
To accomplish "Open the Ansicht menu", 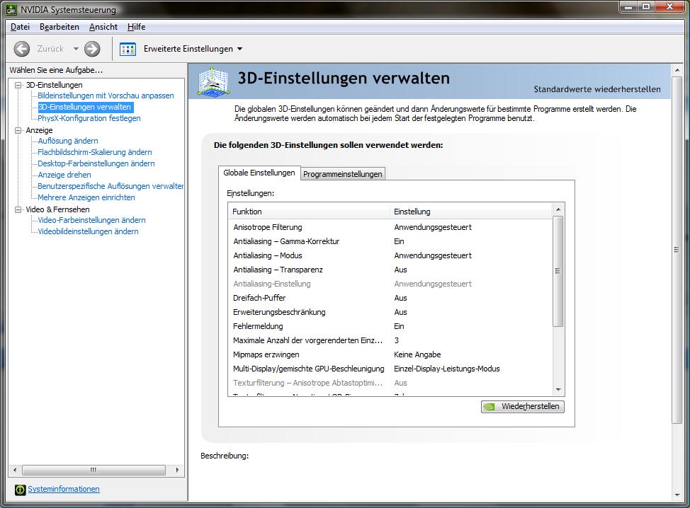I will click(103, 27).
